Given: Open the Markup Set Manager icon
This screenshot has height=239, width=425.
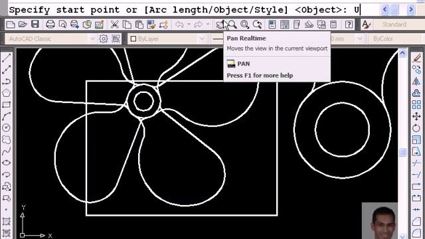Looking at the screenshot, I should 321,25.
